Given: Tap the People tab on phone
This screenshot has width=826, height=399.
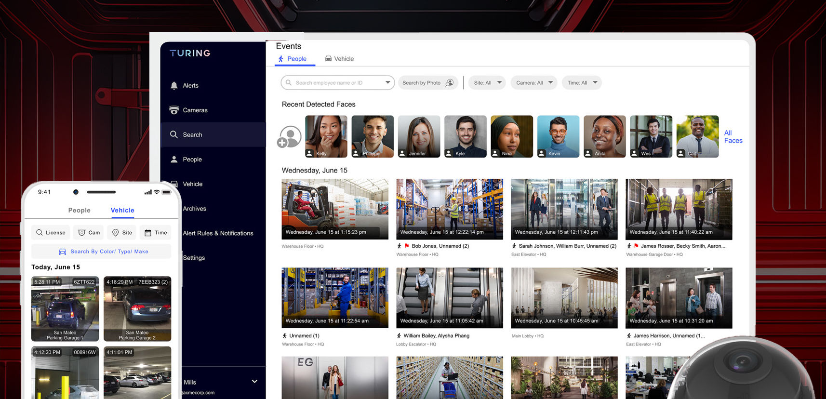Looking at the screenshot, I should point(80,211).
